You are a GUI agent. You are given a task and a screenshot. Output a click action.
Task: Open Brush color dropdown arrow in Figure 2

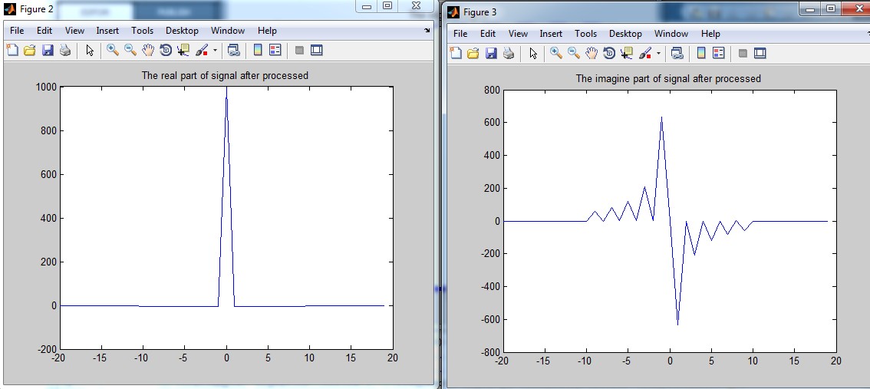(215, 51)
